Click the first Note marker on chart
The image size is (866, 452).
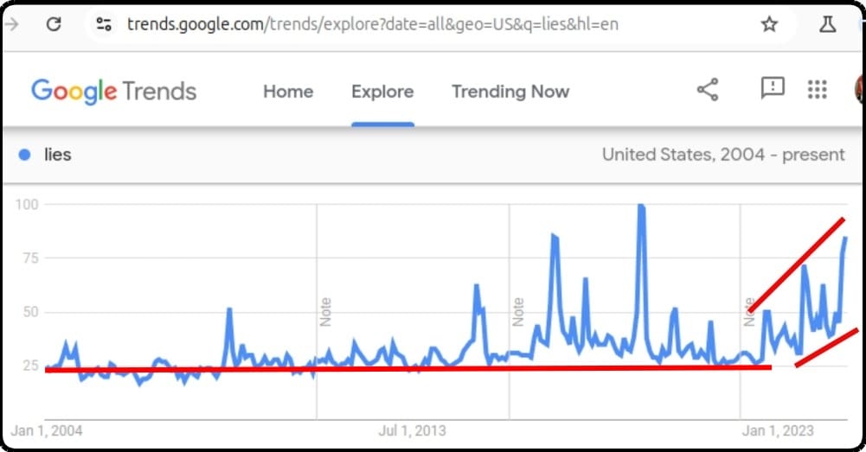point(325,312)
